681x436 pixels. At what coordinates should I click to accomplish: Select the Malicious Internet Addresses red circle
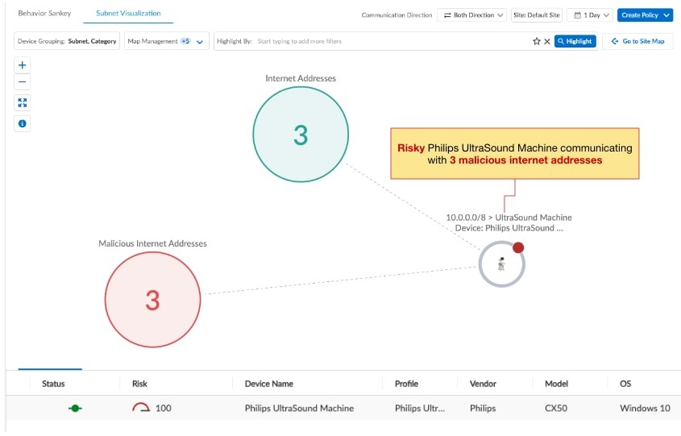[152, 300]
